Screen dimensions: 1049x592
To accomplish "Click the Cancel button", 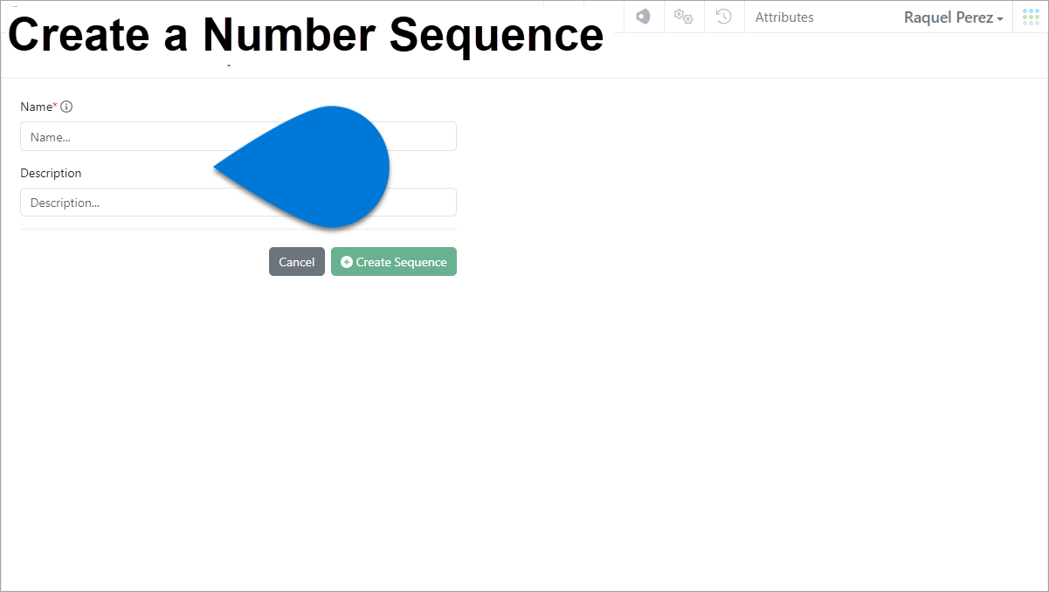I will click(x=296, y=261).
